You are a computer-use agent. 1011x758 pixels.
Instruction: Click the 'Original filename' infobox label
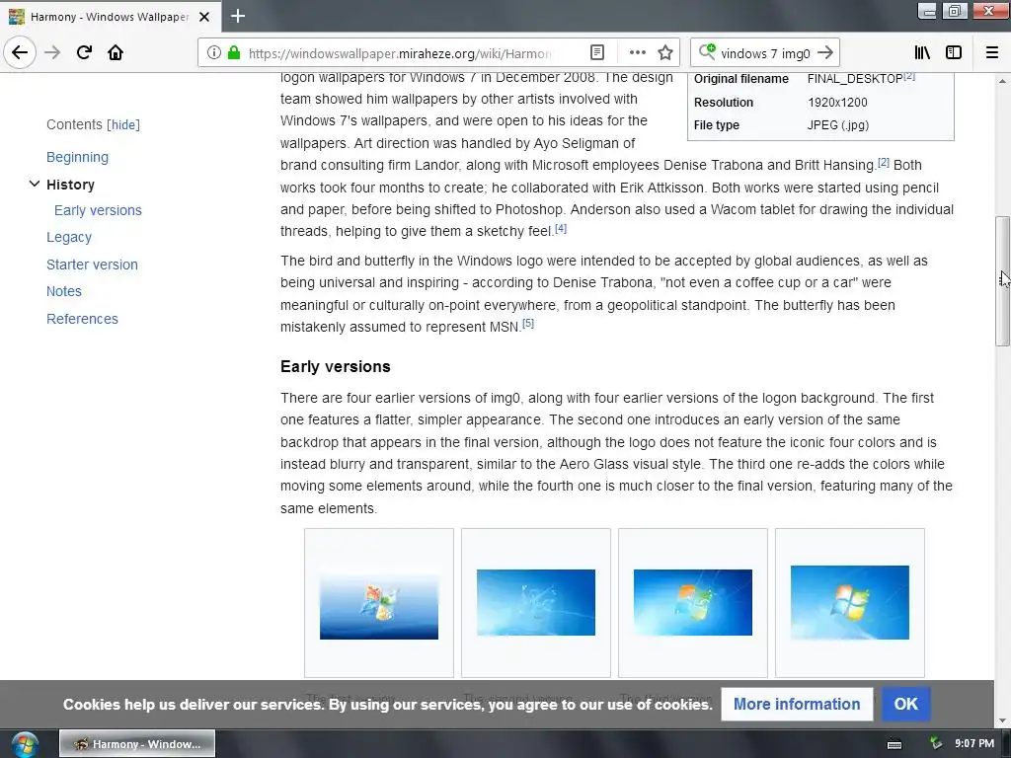pyautogui.click(x=740, y=79)
